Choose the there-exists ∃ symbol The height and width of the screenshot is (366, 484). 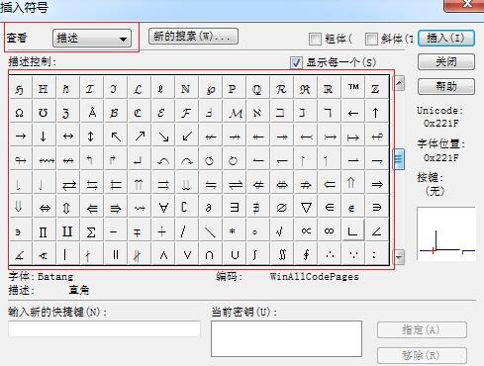235,207
